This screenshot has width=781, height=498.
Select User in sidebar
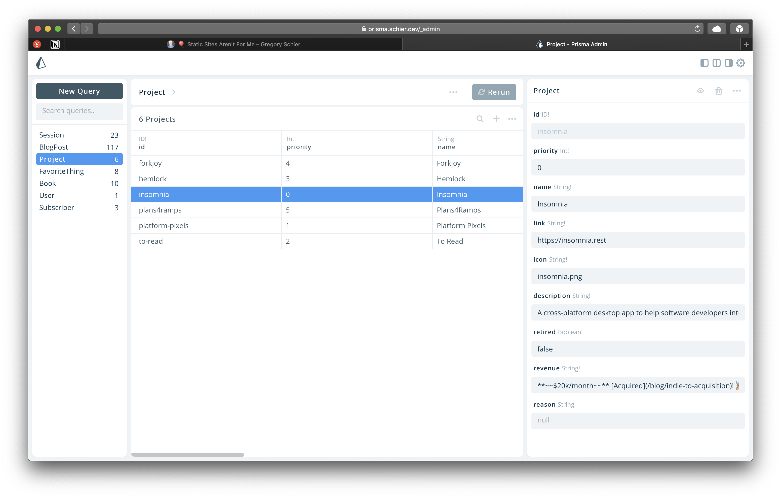[79, 195]
